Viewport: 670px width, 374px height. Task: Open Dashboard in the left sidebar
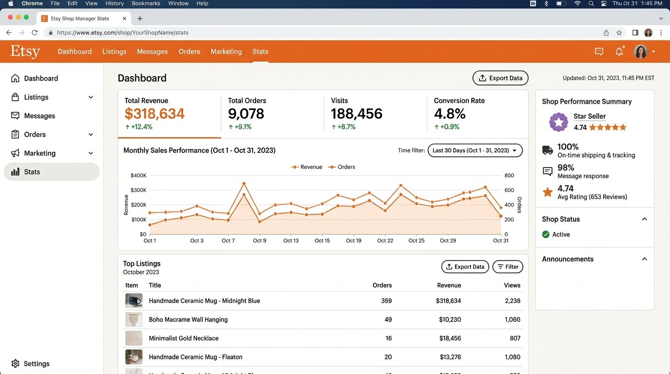pyautogui.click(x=35, y=78)
